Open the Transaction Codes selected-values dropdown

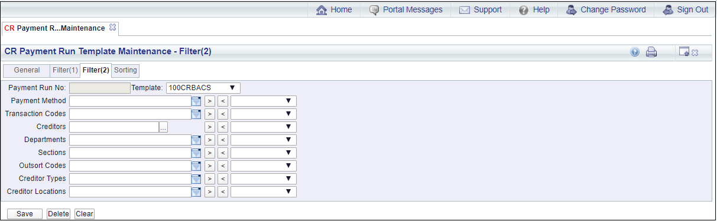point(264,114)
